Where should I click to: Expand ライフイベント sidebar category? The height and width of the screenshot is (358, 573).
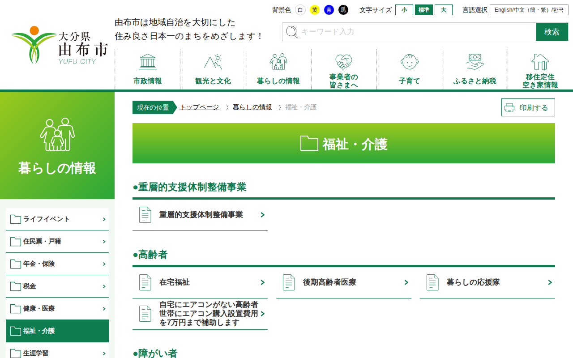pos(57,219)
